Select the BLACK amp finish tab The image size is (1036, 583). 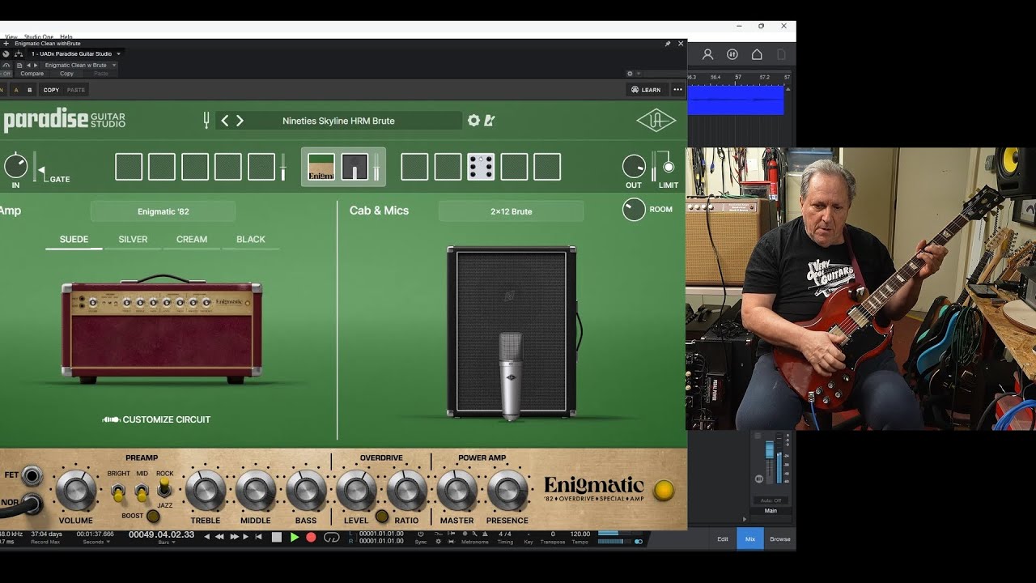tap(251, 240)
